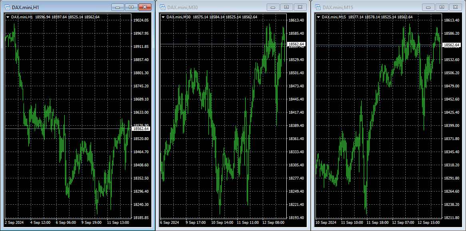Screen dimensions: 466x231
Task: Click the chart icon in the DAX.mini,H1 title bar
Action: click(x=7, y=7)
